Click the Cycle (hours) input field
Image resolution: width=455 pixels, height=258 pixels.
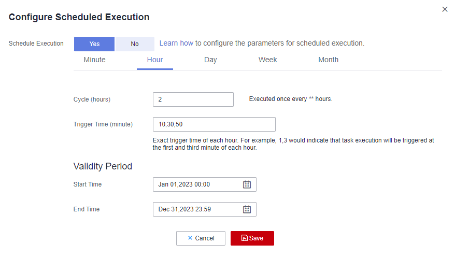(x=193, y=99)
